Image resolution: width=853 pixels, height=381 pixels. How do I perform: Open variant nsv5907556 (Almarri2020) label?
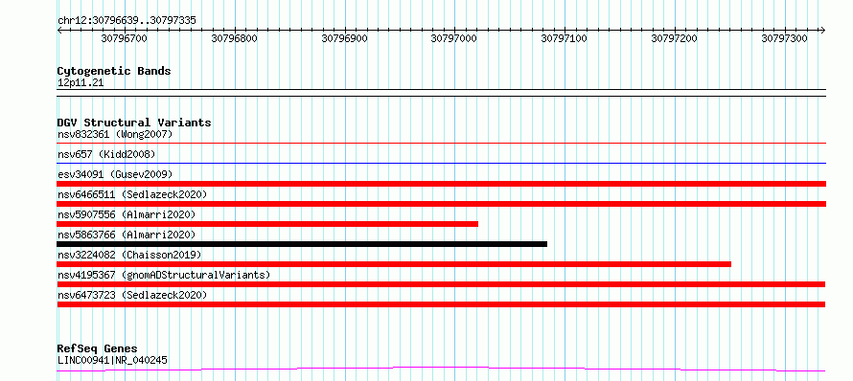[x=127, y=214]
